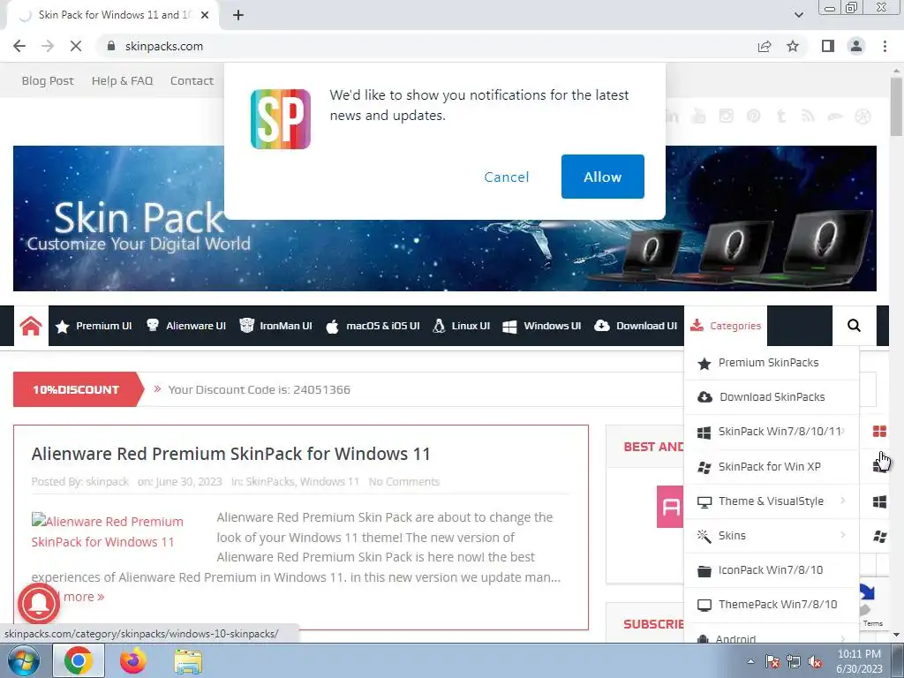Open File Explorer from the taskbar
This screenshot has width=904, height=678.
[x=188, y=661]
